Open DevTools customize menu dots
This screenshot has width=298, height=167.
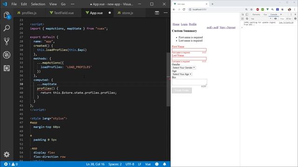click(x=291, y=14)
